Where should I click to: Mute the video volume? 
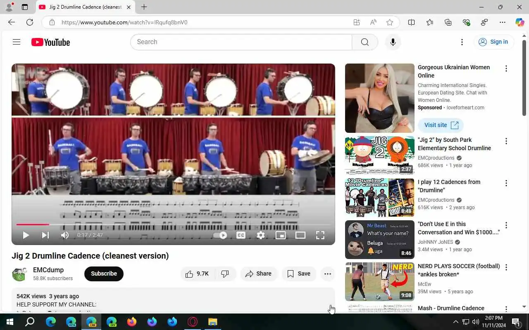click(x=65, y=235)
